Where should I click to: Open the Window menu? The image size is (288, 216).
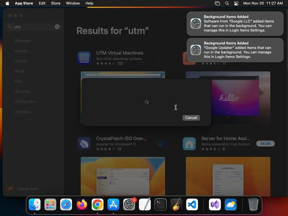73,3
